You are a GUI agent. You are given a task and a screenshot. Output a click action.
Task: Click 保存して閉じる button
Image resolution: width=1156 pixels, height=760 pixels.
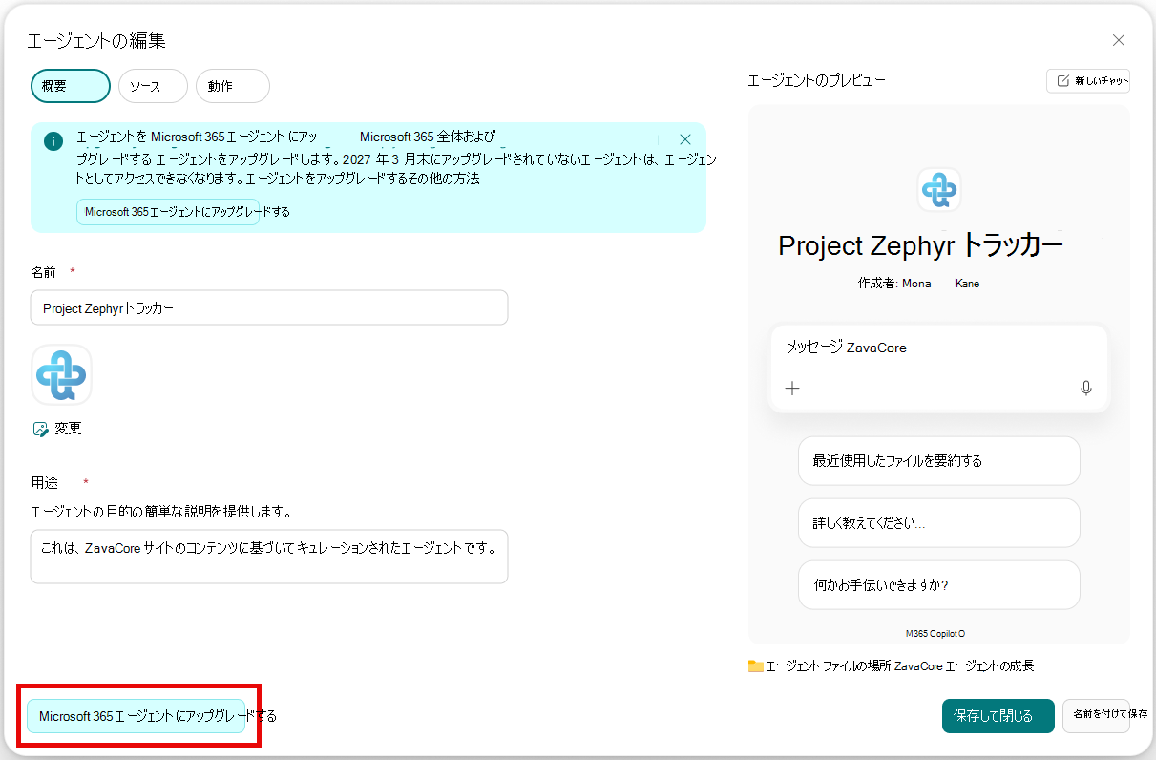[998, 716]
